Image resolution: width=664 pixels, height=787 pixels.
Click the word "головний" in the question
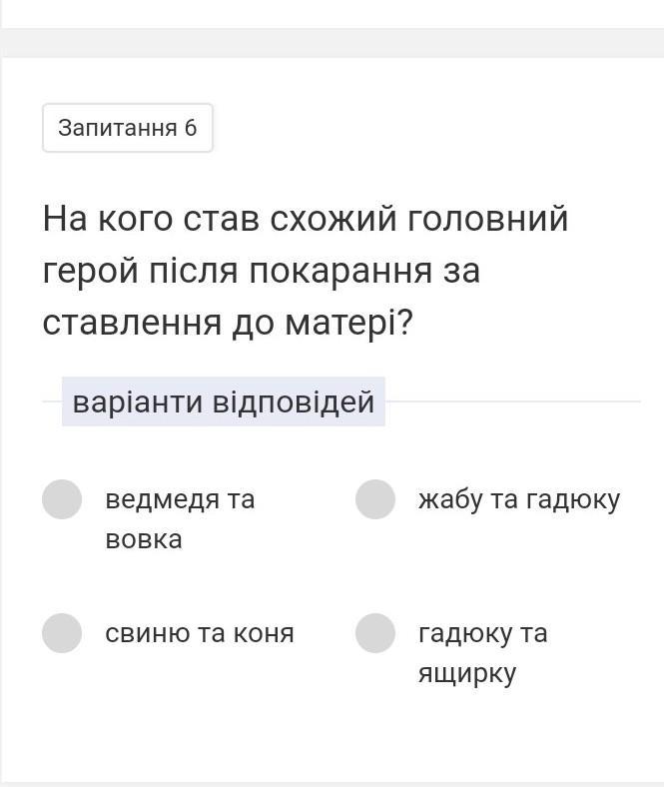[488, 219]
